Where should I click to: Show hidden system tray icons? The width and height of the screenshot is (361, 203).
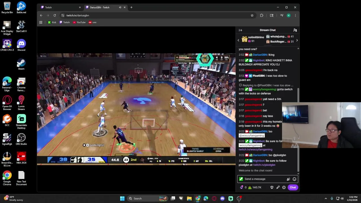click(x=326, y=198)
